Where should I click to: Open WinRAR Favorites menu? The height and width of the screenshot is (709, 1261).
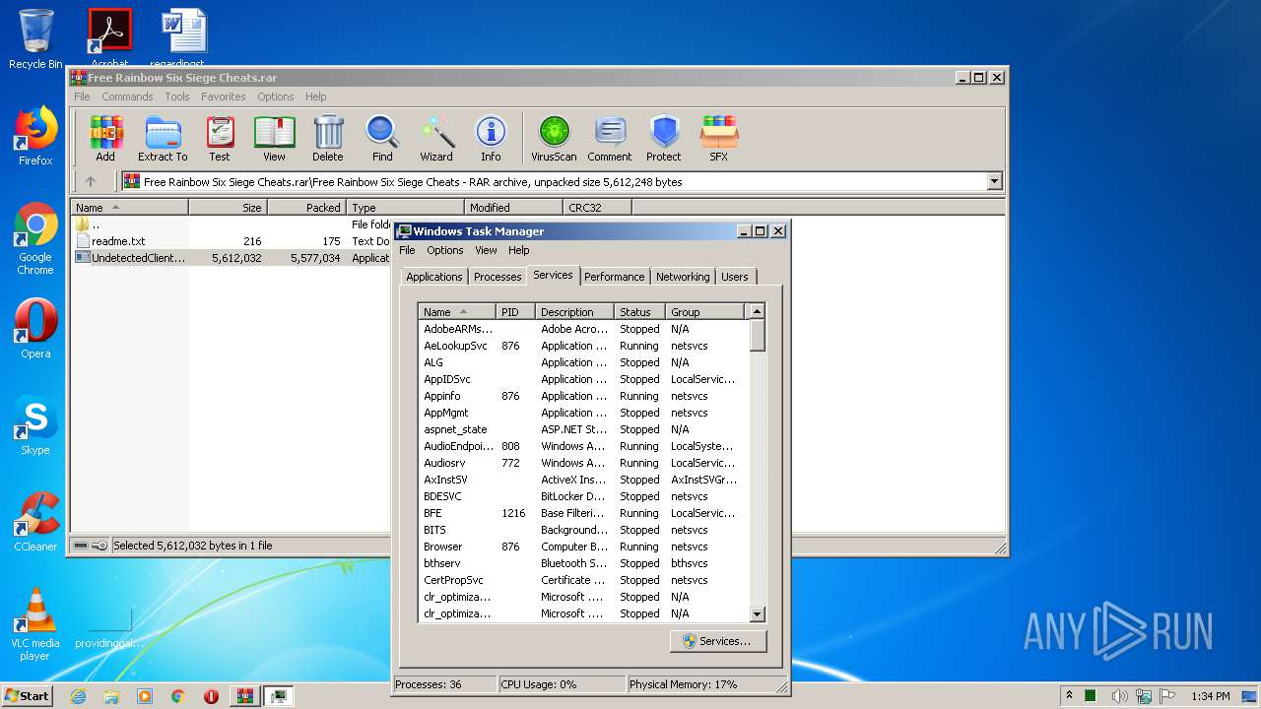click(x=224, y=97)
